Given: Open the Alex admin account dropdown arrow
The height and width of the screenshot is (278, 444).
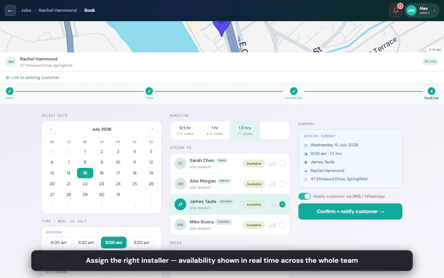Looking at the screenshot, I should coord(435,11).
